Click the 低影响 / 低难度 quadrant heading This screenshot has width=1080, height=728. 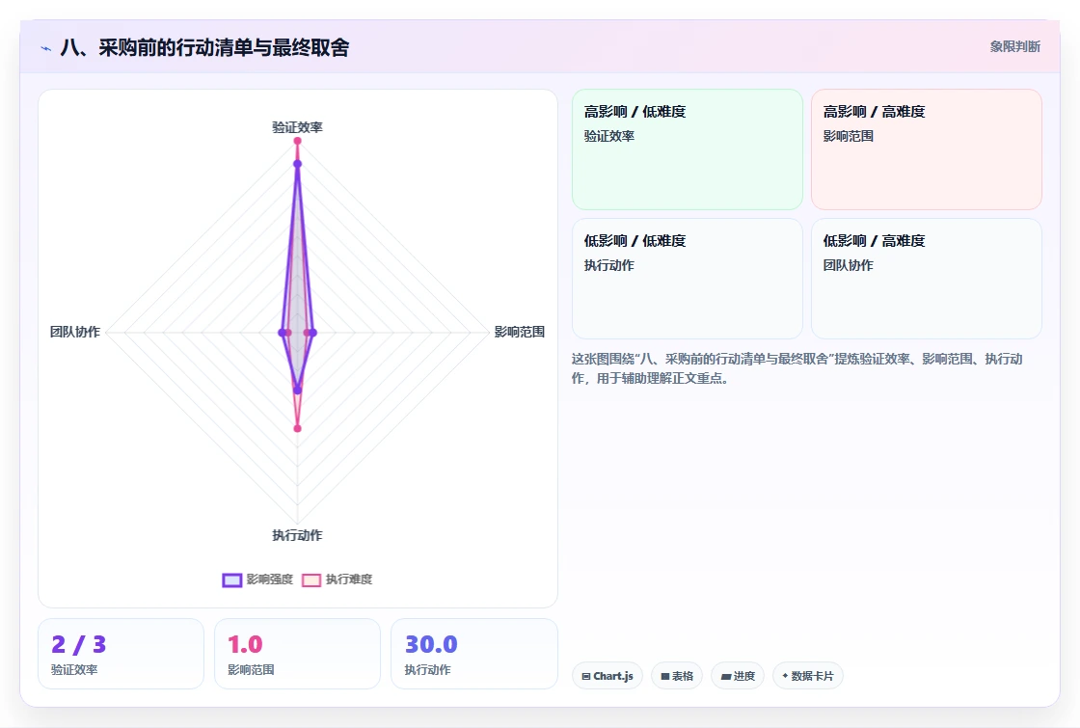[x=635, y=241]
